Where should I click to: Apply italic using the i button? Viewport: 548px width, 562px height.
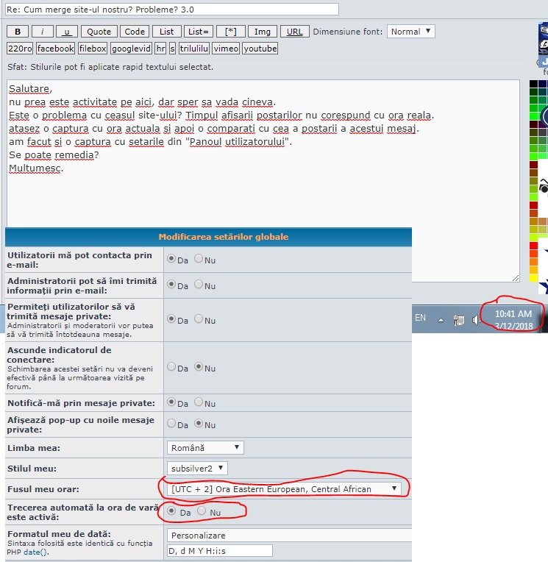point(42,32)
